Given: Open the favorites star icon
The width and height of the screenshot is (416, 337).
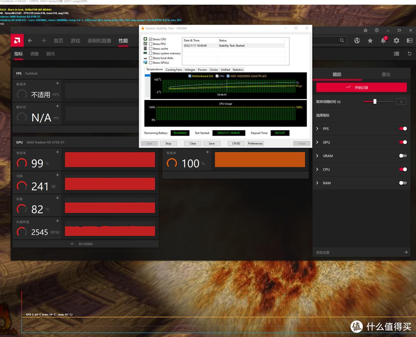Looking at the screenshot, I should pos(370,40).
